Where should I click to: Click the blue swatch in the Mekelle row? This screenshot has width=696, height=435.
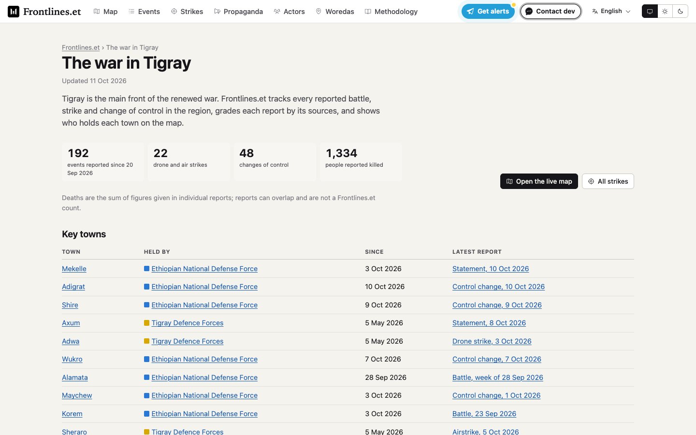click(x=146, y=269)
